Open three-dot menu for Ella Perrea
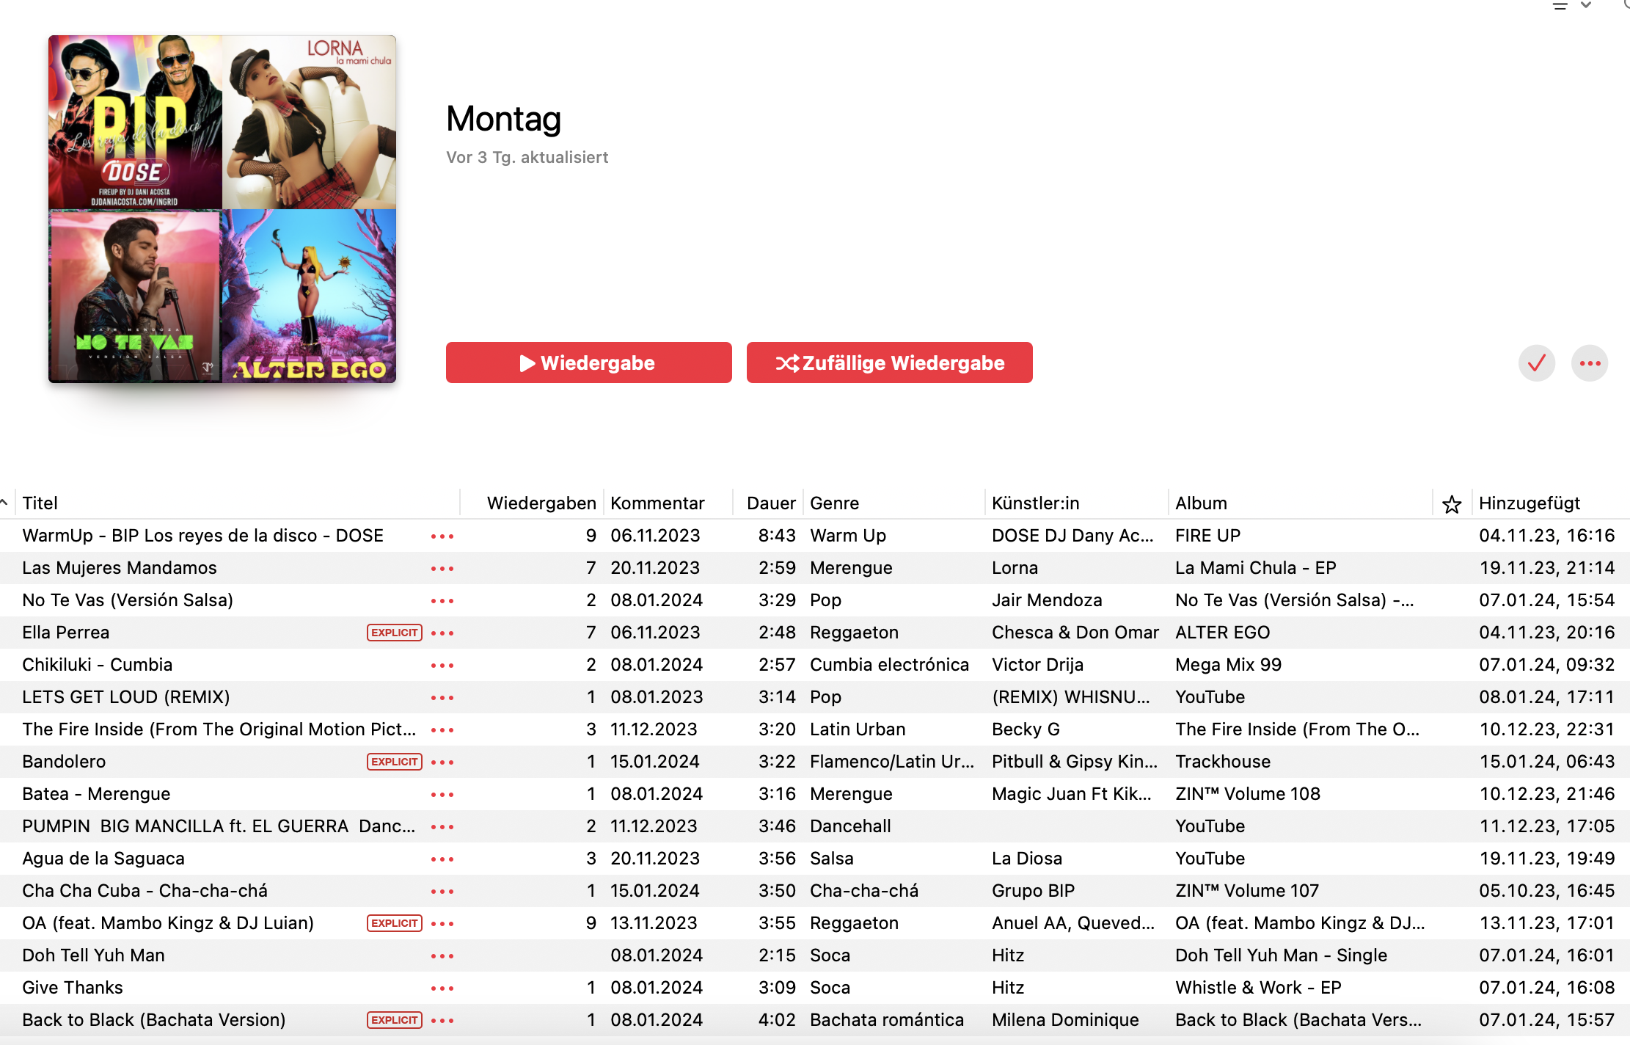1630x1045 pixels. click(x=442, y=633)
